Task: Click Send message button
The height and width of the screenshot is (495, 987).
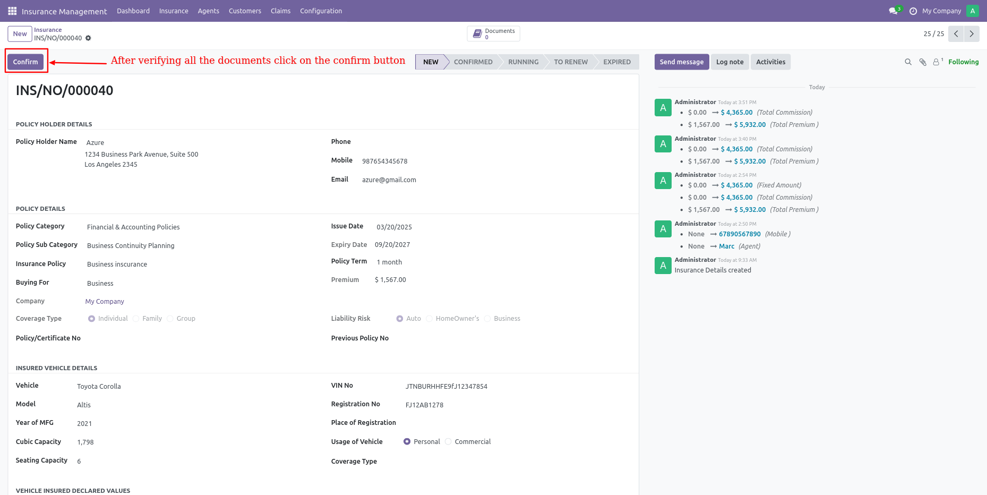Action: tap(682, 62)
